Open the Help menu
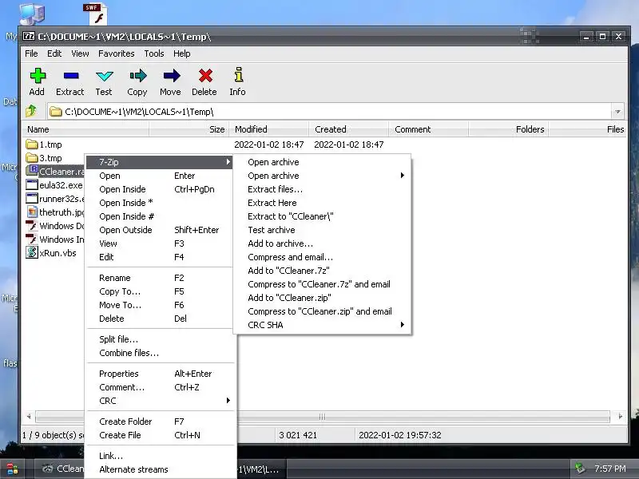639x479 pixels. (x=182, y=53)
